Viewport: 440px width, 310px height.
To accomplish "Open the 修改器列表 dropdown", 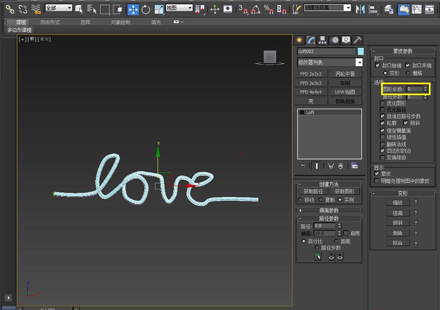I will coord(359,62).
